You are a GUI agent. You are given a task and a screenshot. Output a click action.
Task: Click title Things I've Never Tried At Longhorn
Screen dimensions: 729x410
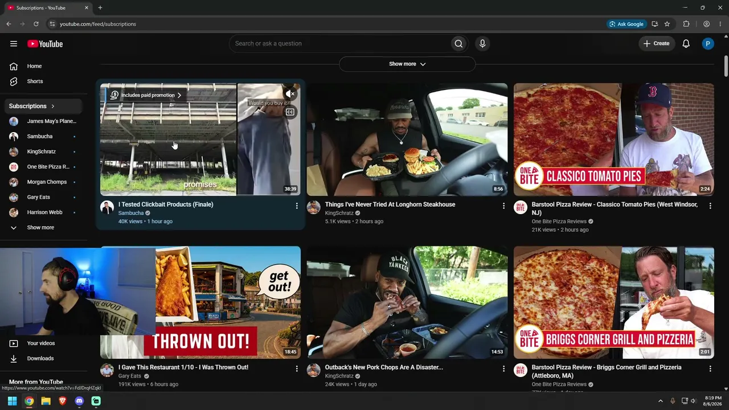pyautogui.click(x=390, y=204)
